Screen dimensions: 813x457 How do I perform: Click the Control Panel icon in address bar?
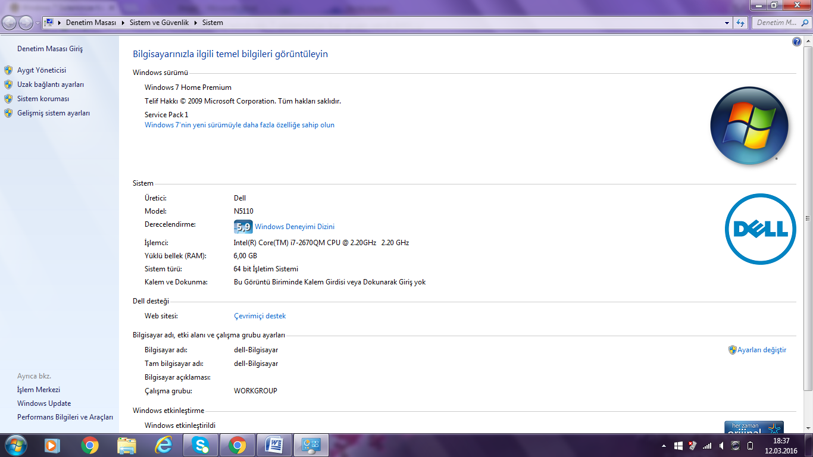pyautogui.click(x=49, y=23)
